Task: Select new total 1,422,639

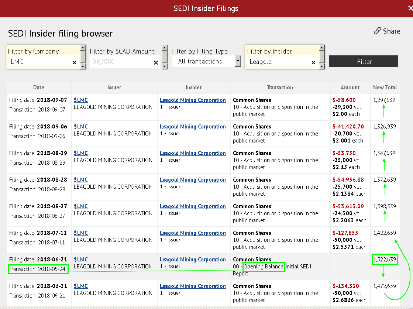Action: (x=385, y=233)
